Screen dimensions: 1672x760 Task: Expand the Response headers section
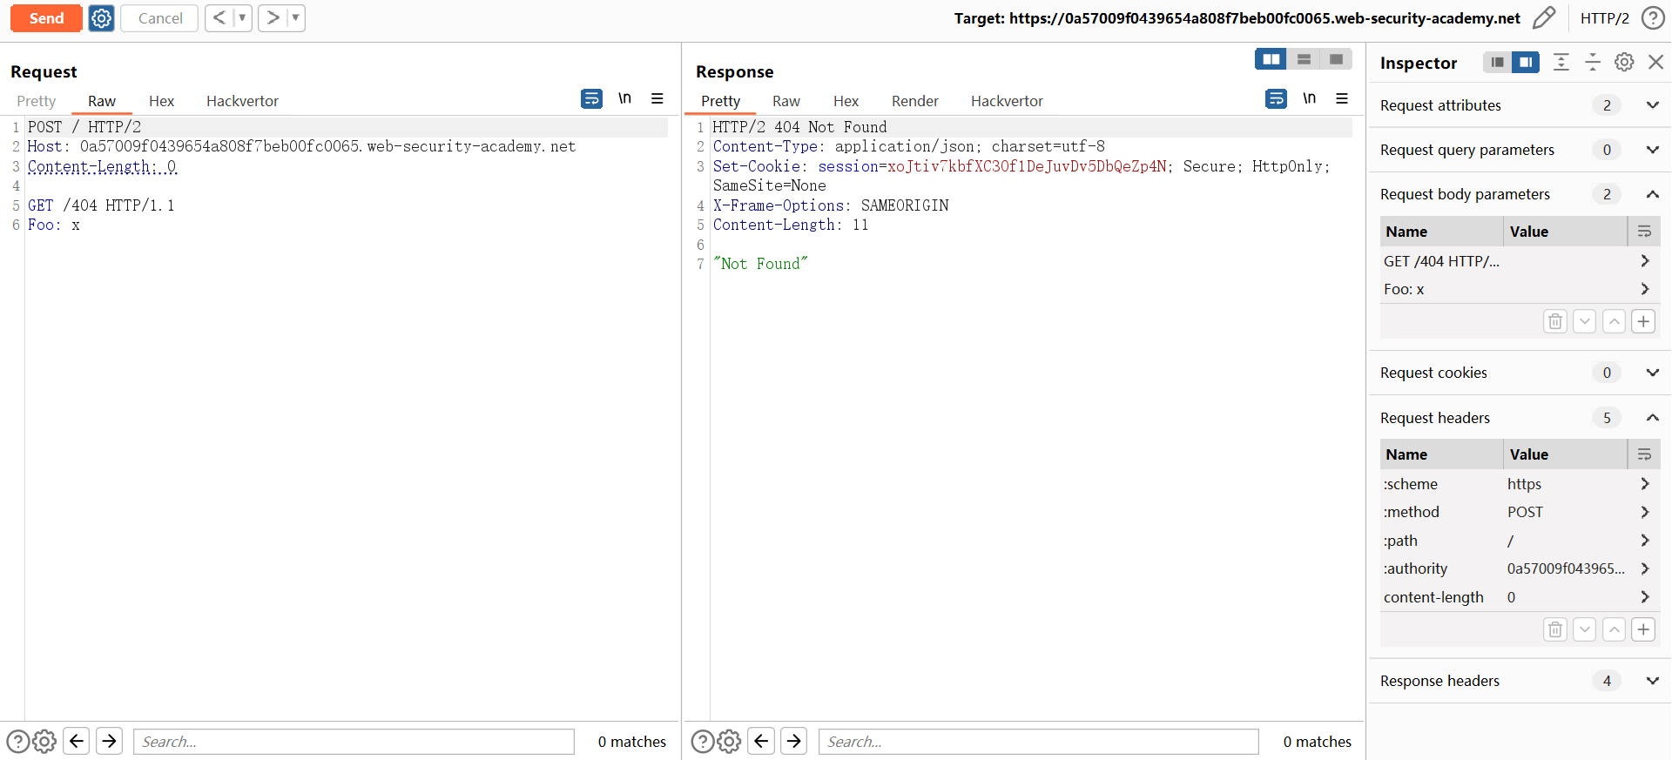(x=1652, y=681)
